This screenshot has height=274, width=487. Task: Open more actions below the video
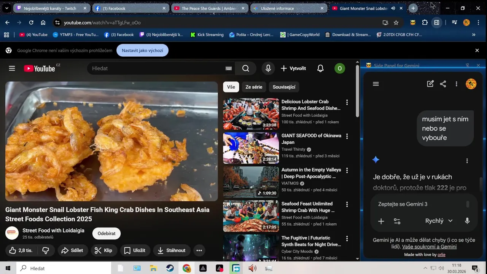[199, 250]
